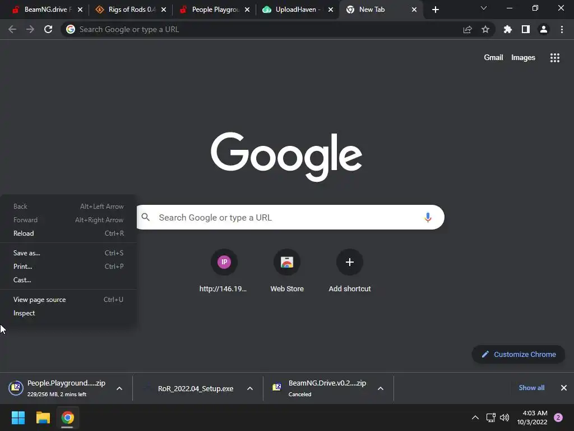
Task: Expand options for BeamNG.Drive zip download
Action: click(x=381, y=388)
